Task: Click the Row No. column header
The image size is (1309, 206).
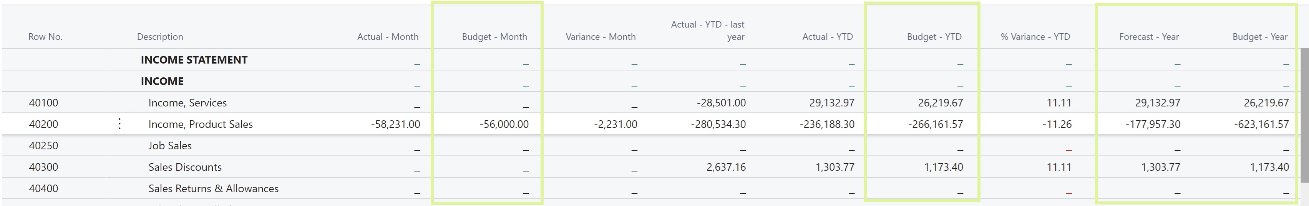Action: [45, 37]
